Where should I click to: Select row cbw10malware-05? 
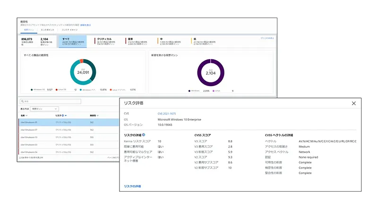69,123
